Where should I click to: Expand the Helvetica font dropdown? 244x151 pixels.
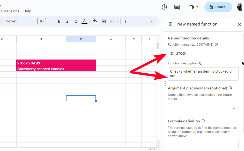(x=16, y=21)
